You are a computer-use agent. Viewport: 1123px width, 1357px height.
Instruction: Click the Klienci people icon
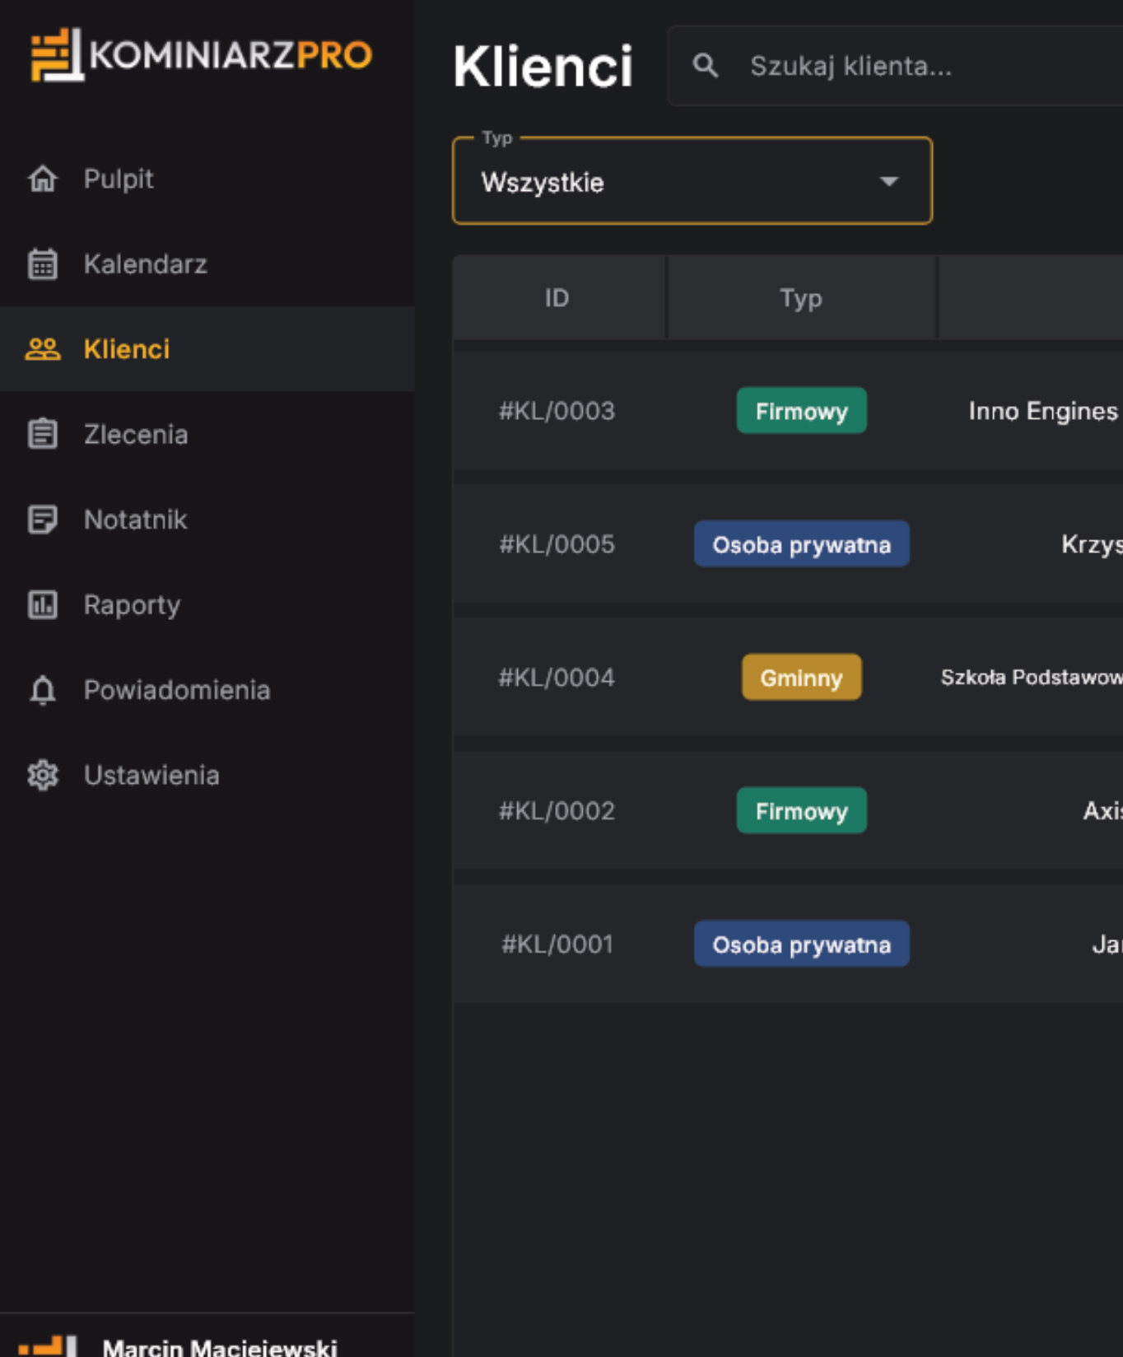tap(43, 349)
